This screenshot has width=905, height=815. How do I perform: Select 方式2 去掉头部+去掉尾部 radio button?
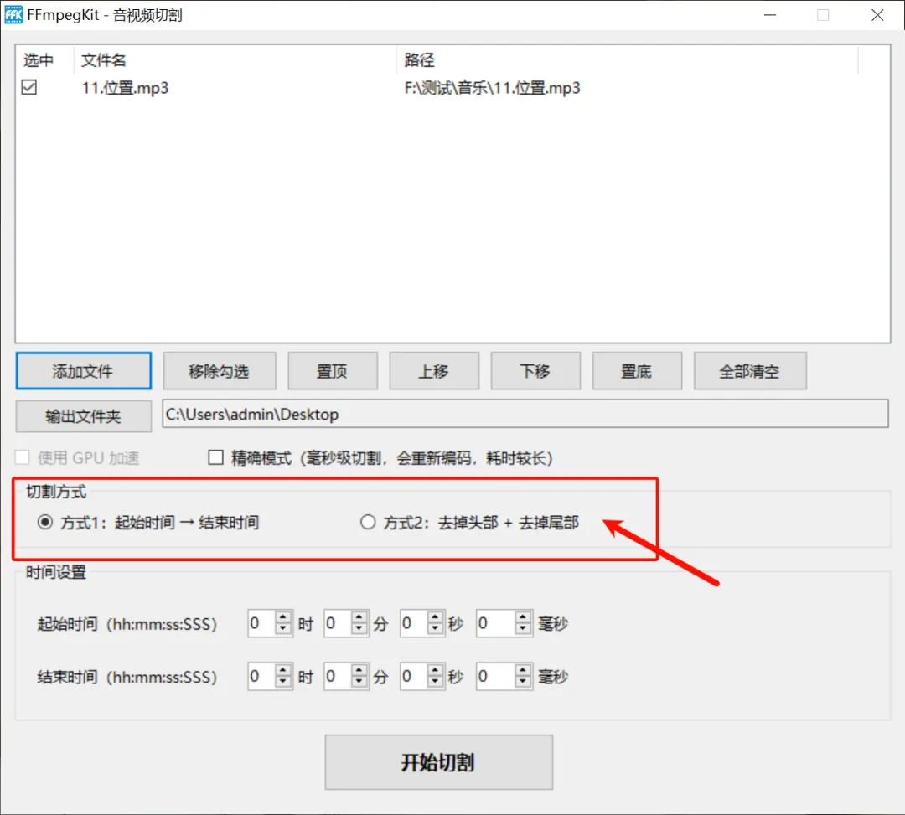(368, 523)
